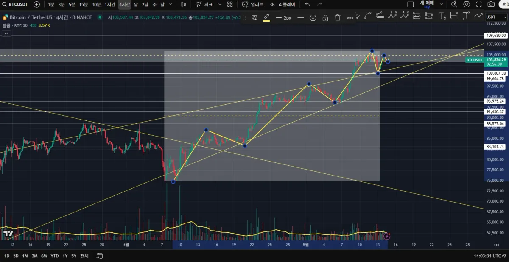Create an alert with 얼러트 button
Viewport: 509px width, 262px height.
click(252, 4)
